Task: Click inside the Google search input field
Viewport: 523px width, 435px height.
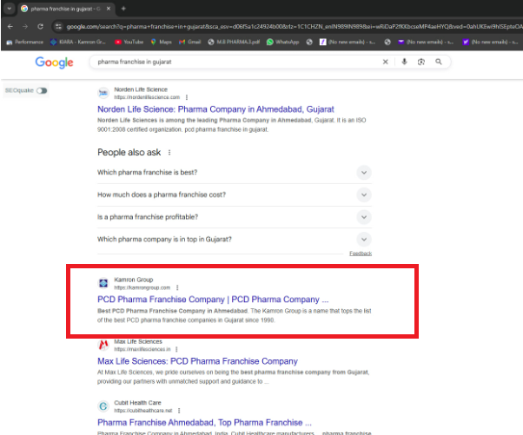Action: coord(235,62)
